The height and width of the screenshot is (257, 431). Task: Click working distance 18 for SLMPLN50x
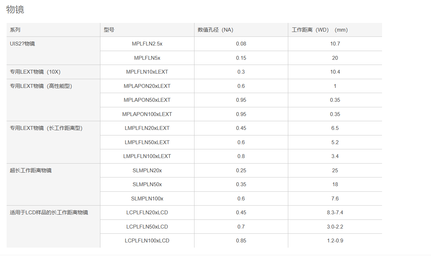click(335, 184)
